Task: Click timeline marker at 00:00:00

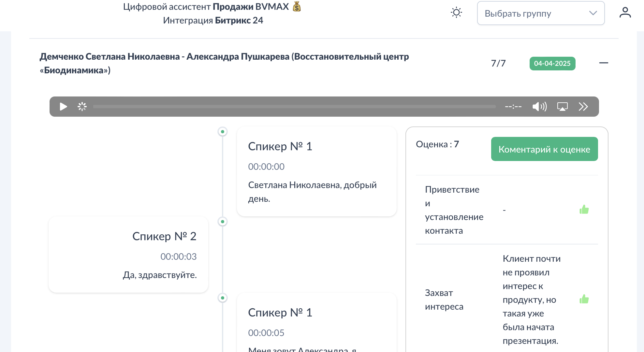Action: pos(223,132)
